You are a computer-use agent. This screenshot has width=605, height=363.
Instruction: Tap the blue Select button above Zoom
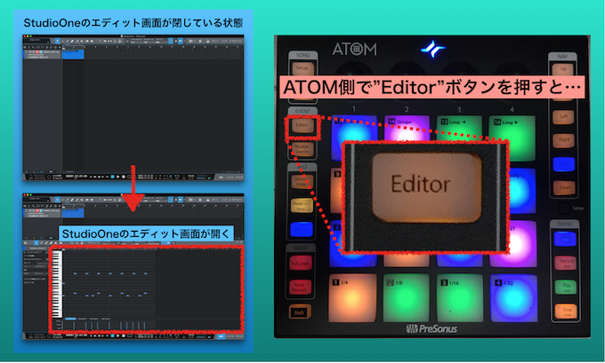coord(564,164)
